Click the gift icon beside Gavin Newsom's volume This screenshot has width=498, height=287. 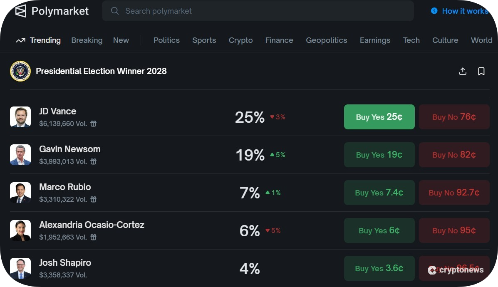point(93,161)
